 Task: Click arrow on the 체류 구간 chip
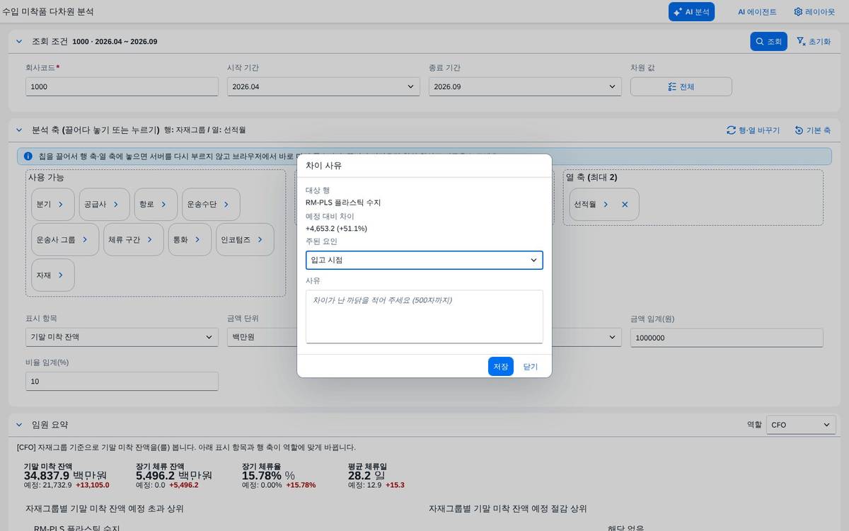[x=150, y=239]
